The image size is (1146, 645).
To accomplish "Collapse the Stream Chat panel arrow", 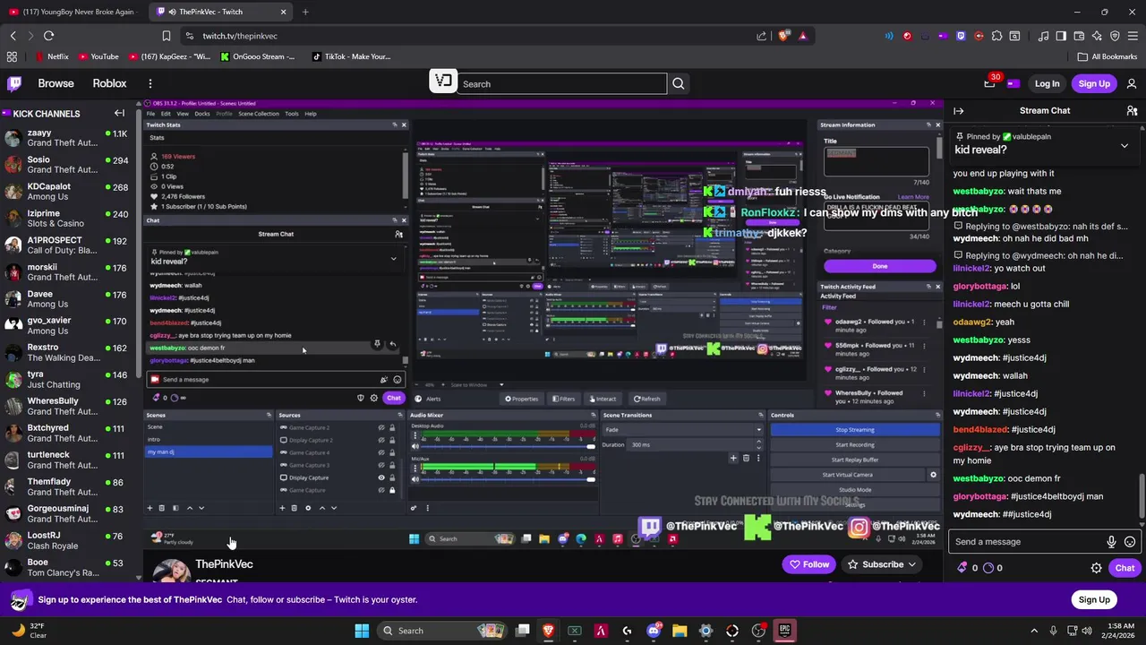I will point(958,110).
